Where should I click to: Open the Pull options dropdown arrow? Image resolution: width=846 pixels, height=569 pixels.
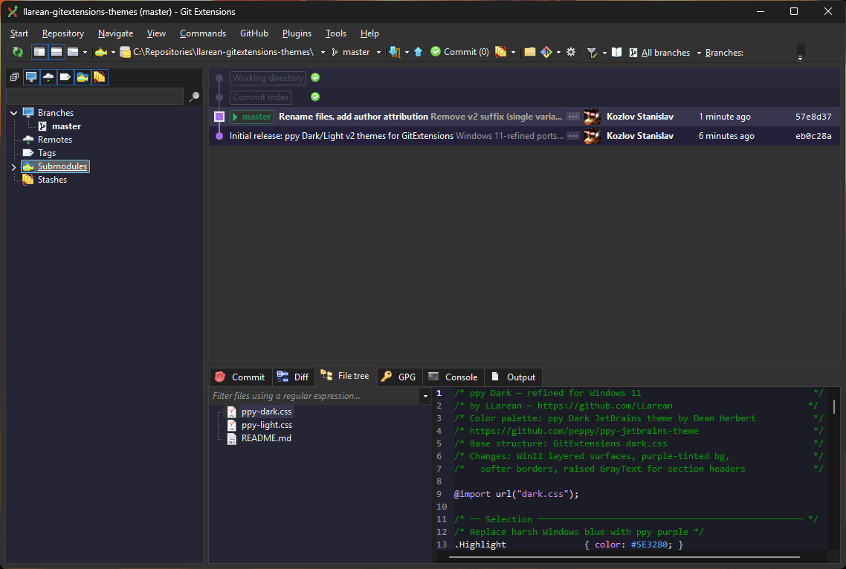pos(407,52)
